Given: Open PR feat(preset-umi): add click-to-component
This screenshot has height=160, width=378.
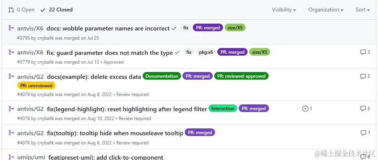Looking at the screenshot, I should [106, 157].
